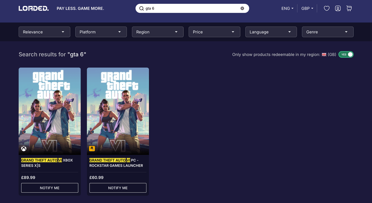
Task: Open the Relevance sort dropdown
Action: pyautogui.click(x=44, y=32)
